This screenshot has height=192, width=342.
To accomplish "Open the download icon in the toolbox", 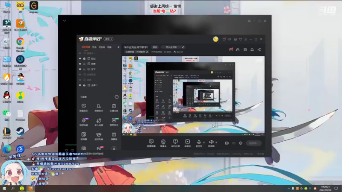I will [x=114, y=148].
